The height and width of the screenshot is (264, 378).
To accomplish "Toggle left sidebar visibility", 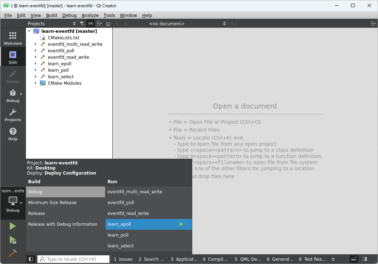I will click(x=31, y=259).
